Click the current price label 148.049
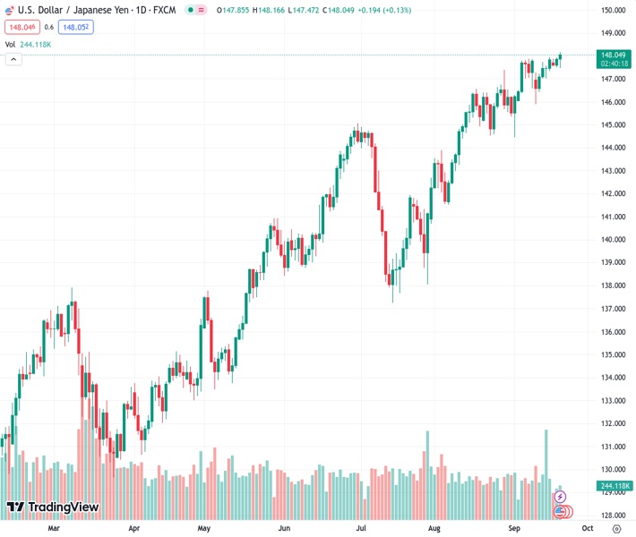Image resolution: width=636 pixels, height=537 pixels. coord(614,55)
